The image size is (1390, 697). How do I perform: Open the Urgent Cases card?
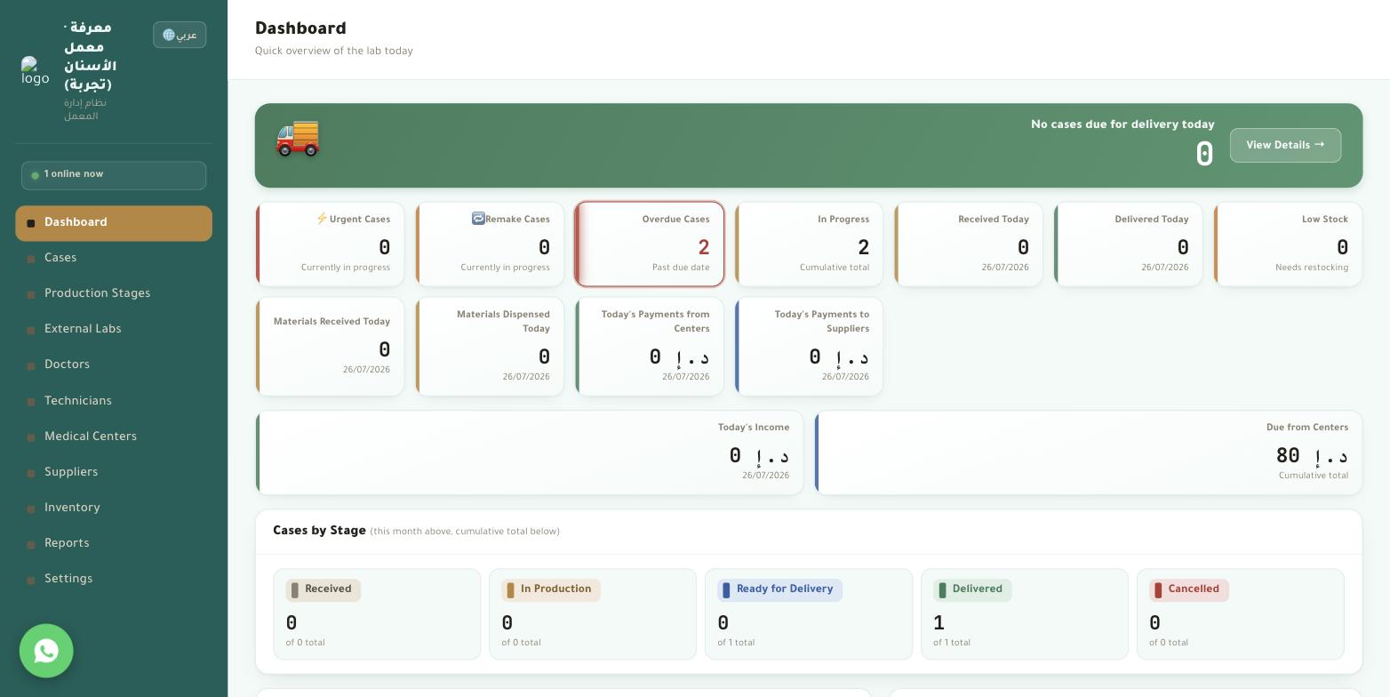[x=330, y=244]
